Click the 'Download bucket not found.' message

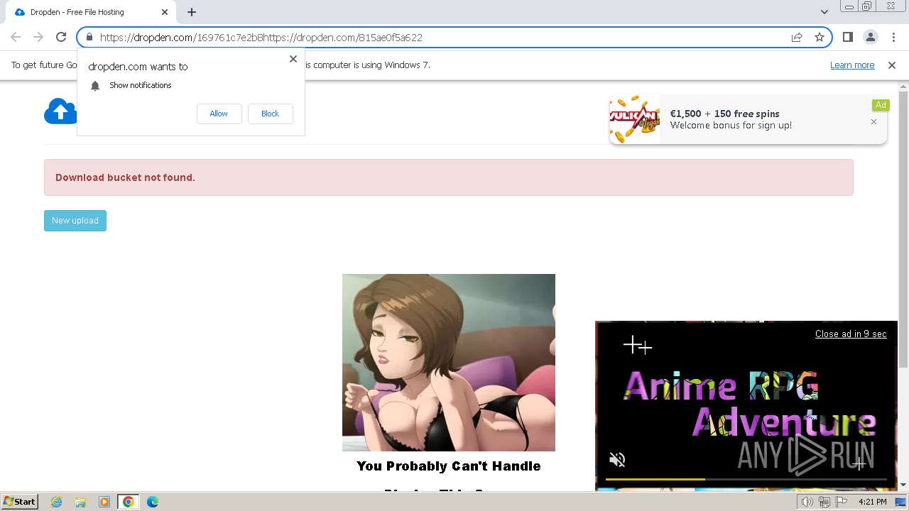click(x=125, y=177)
